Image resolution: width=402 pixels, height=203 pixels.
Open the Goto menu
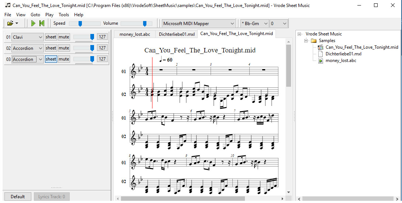tap(35, 15)
